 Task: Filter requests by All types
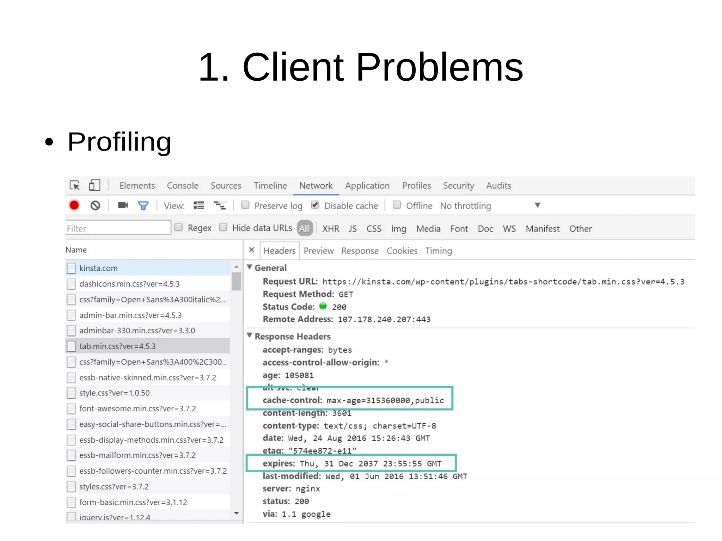pyautogui.click(x=305, y=228)
